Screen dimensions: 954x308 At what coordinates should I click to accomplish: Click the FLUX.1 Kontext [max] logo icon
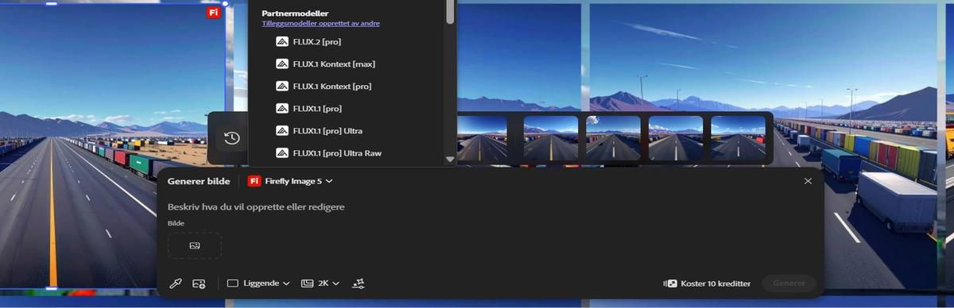281,64
